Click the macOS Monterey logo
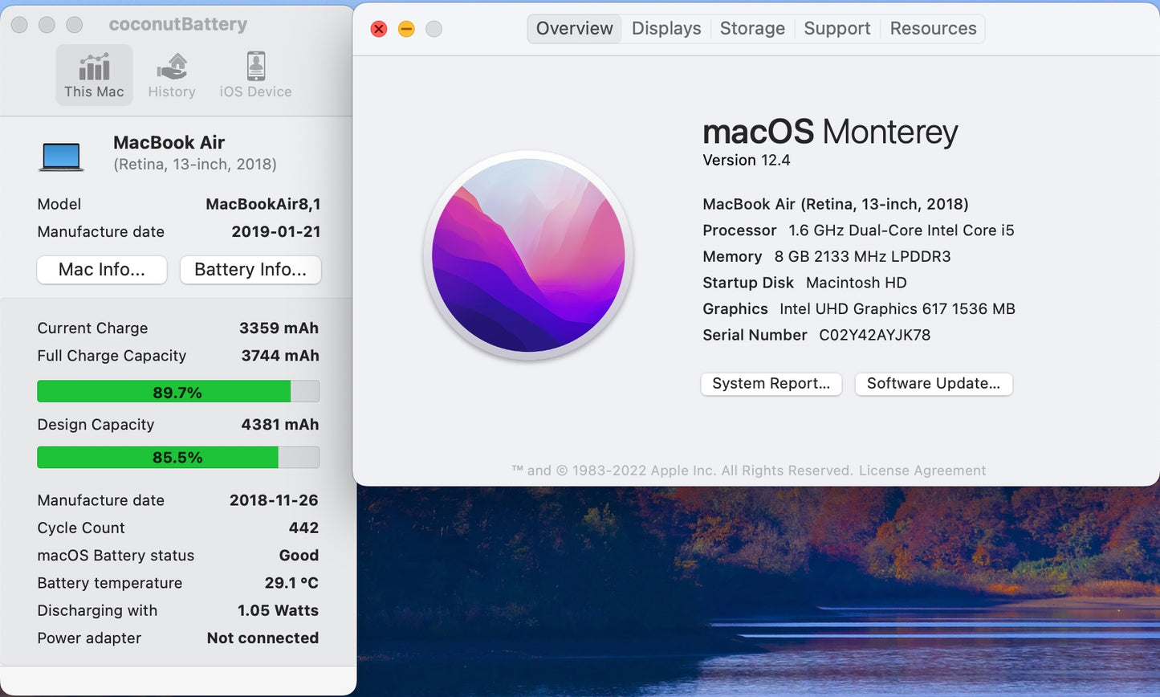The image size is (1160, 697). point(529,255)
